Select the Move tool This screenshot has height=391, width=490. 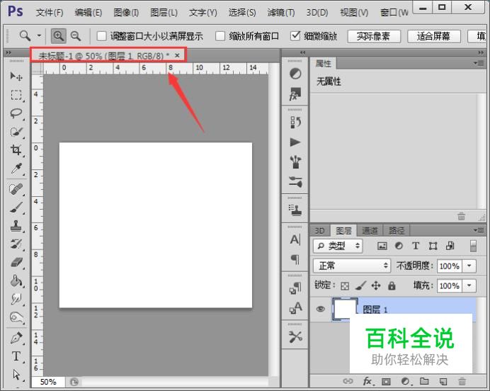[16, 76]
